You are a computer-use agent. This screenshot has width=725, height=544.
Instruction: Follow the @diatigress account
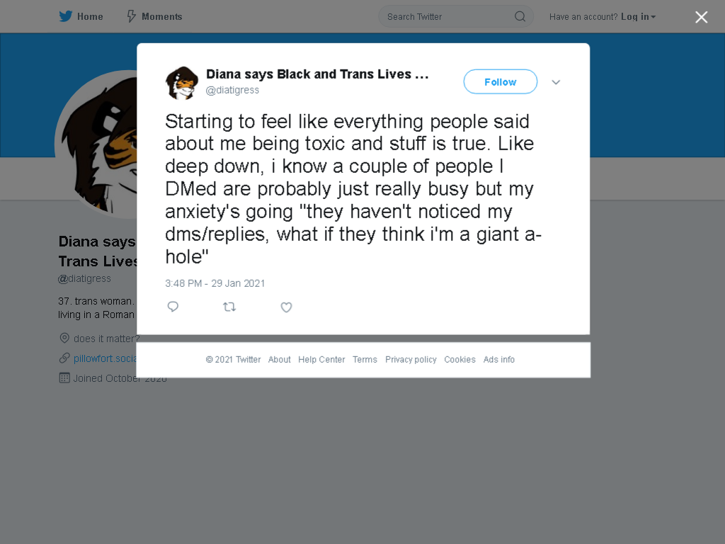501,82
